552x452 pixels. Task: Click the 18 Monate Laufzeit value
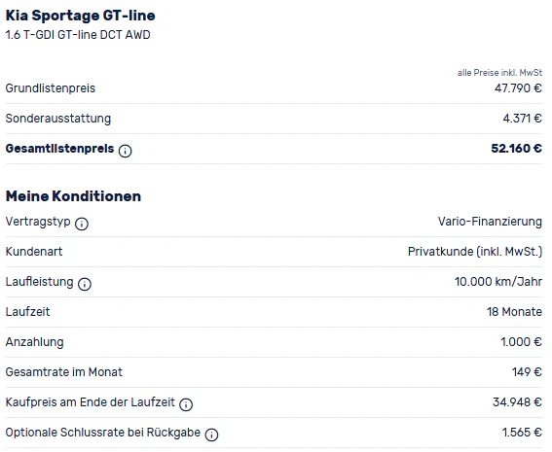[x=514, y=312]
